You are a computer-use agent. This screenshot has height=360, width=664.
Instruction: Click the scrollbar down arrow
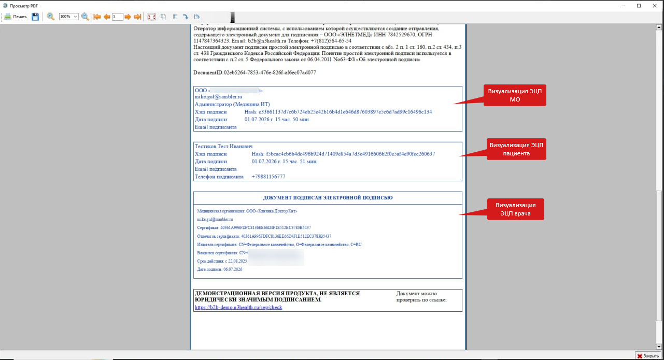pyautogui.click(x=659, y=347)
